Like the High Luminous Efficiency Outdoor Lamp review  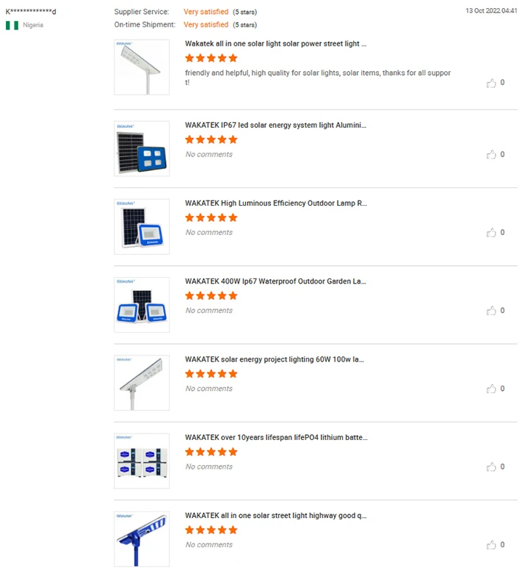[x=491, y=233]
